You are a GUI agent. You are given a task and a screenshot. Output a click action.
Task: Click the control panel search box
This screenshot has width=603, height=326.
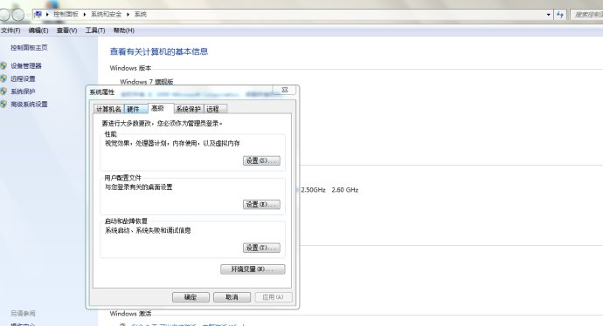click(x=587, y=15)
